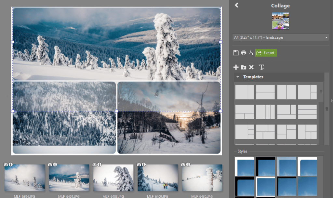Collapse the Templates section
Viewport: 333px width, 198px height.
point(237,77)
